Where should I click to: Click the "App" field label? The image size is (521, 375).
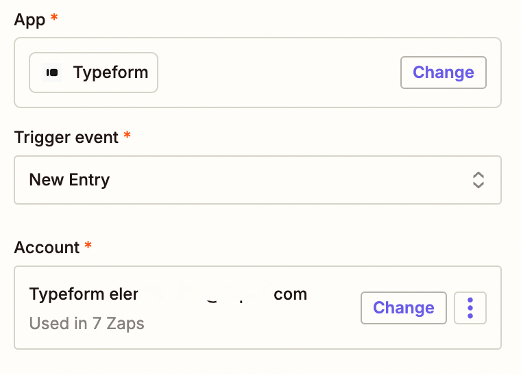tap(29, 20)
